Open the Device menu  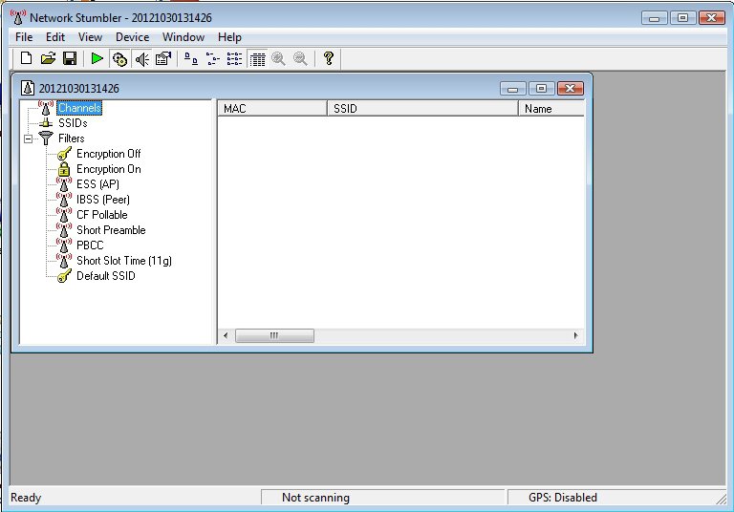click(132, 37)
